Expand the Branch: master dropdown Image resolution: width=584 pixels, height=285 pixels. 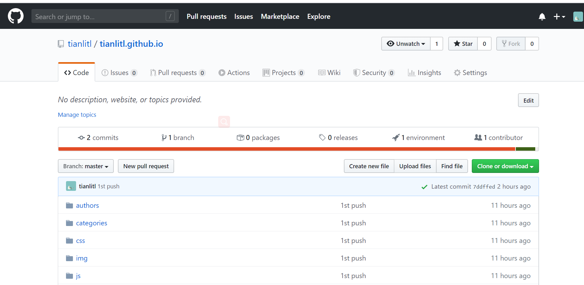(86, 166)
